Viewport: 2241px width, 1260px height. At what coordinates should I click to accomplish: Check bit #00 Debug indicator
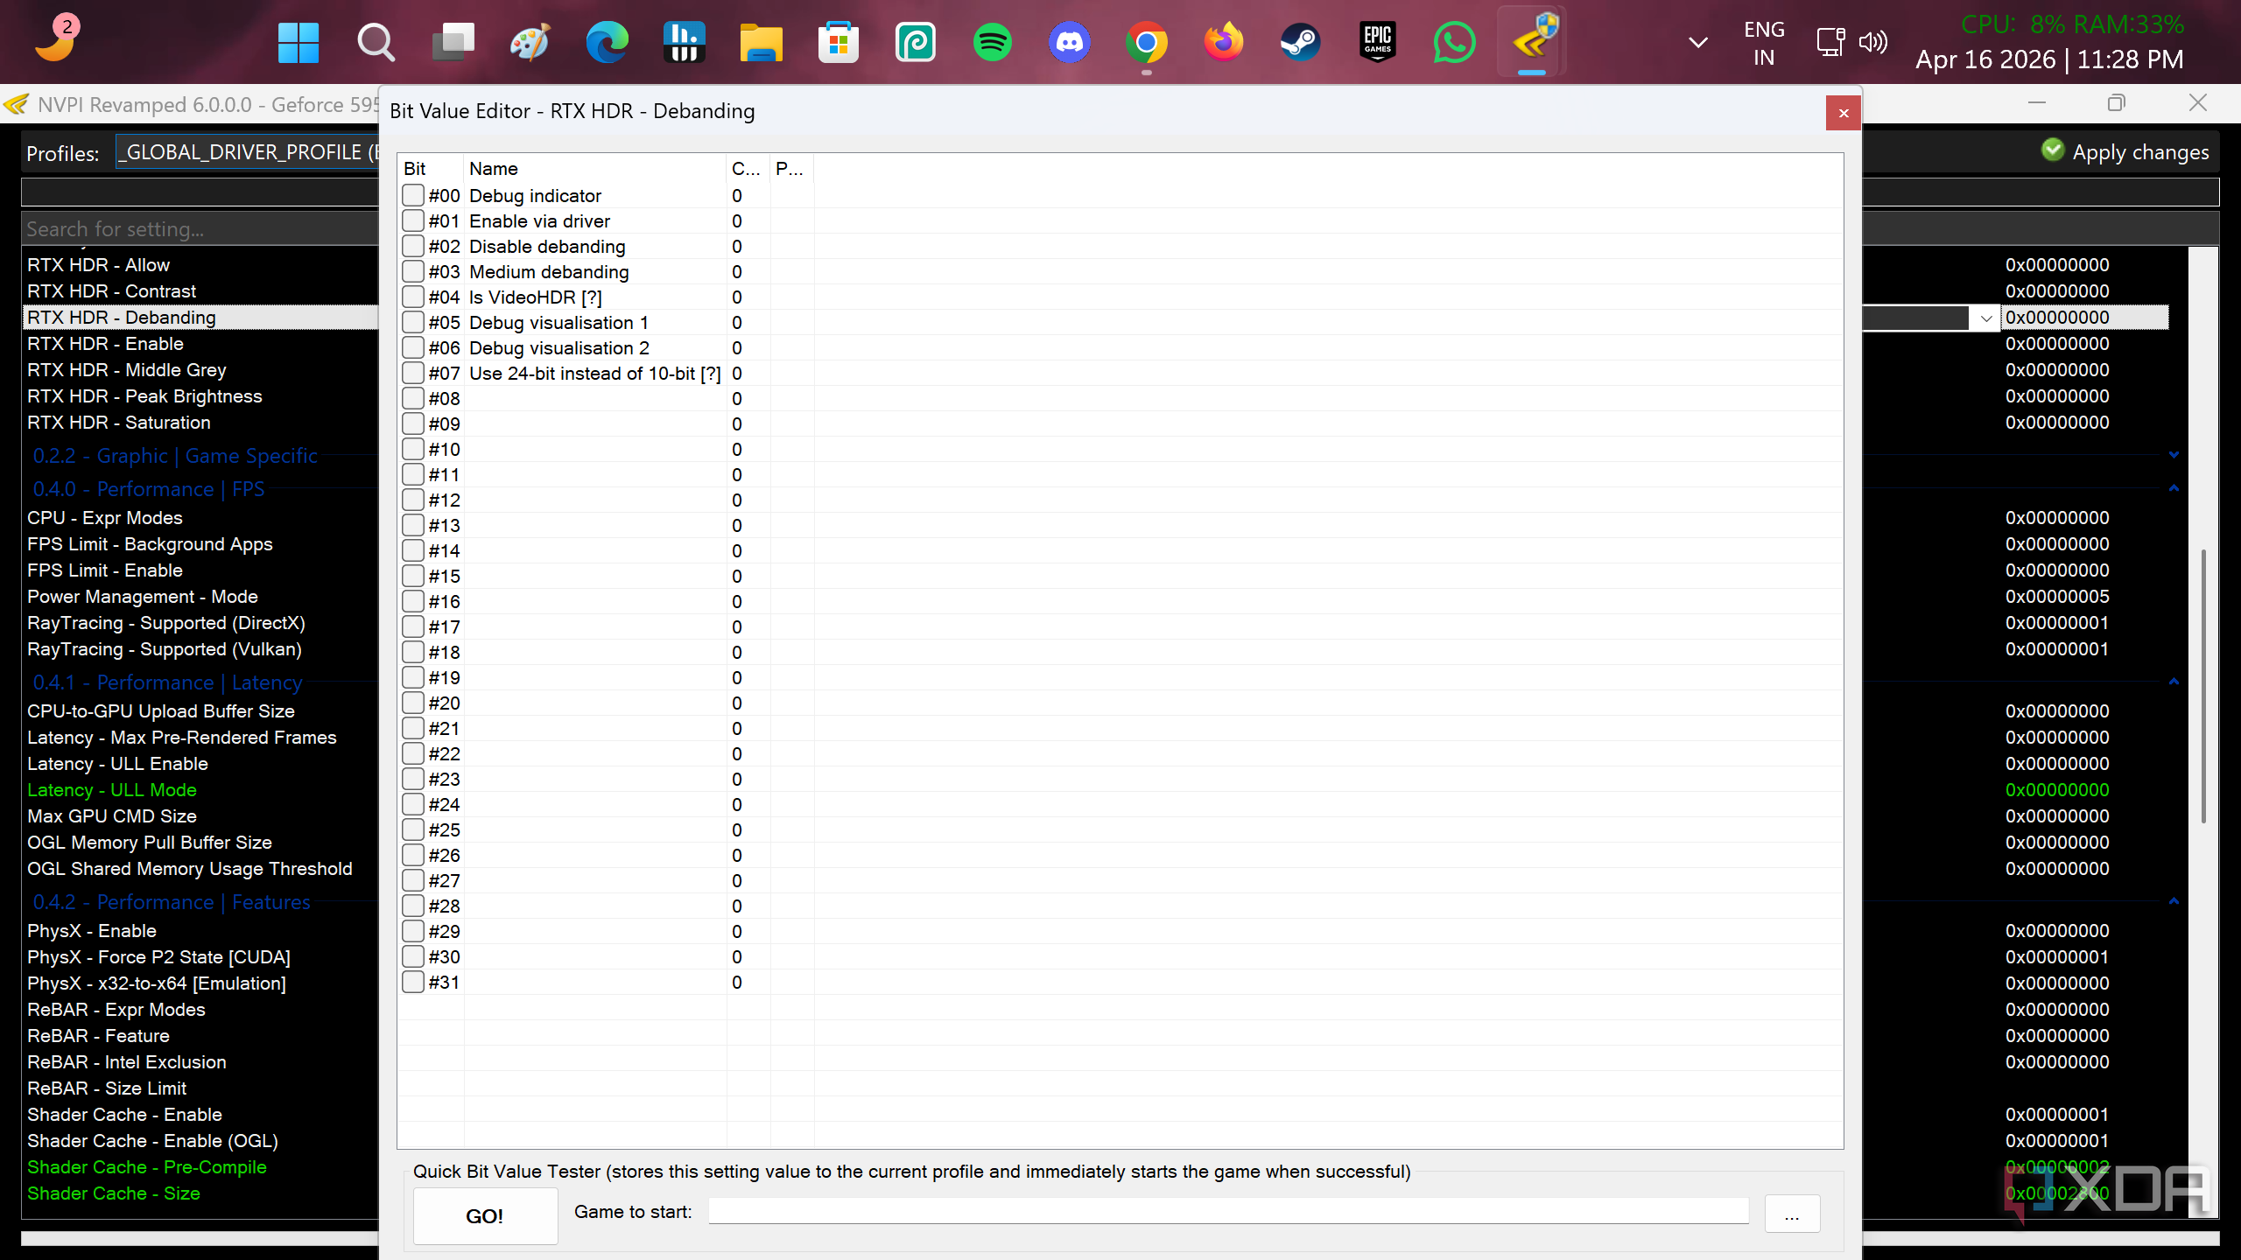click(413, 195)
